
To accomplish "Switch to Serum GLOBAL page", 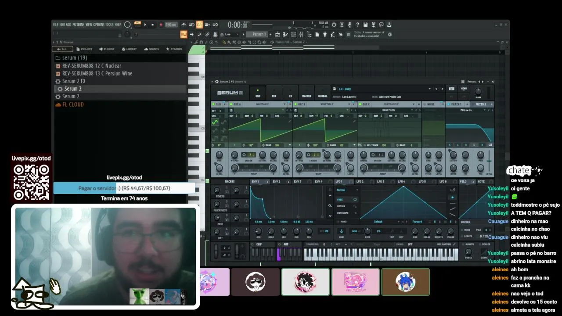I will tap(323, 93).
